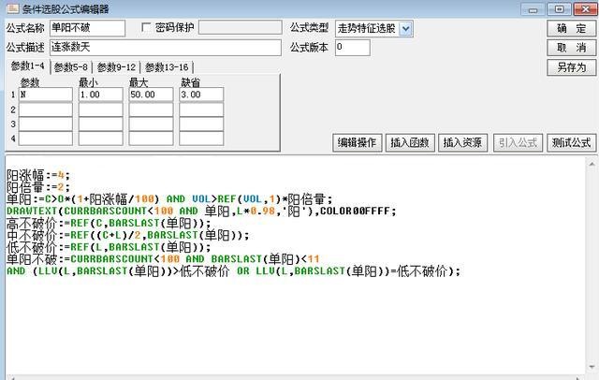Click parameter 1 default field 3.00

[201, 95]
